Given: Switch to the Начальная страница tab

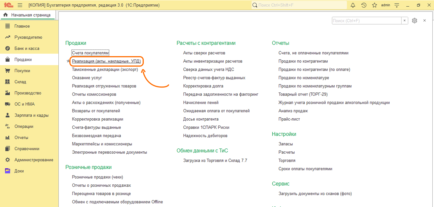Looking at the screenshot, I should click(x=28, y=15).
